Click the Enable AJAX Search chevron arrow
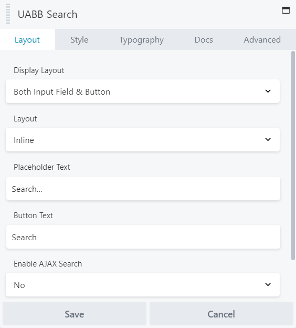 pyautogui.click(x=268, y=284)
